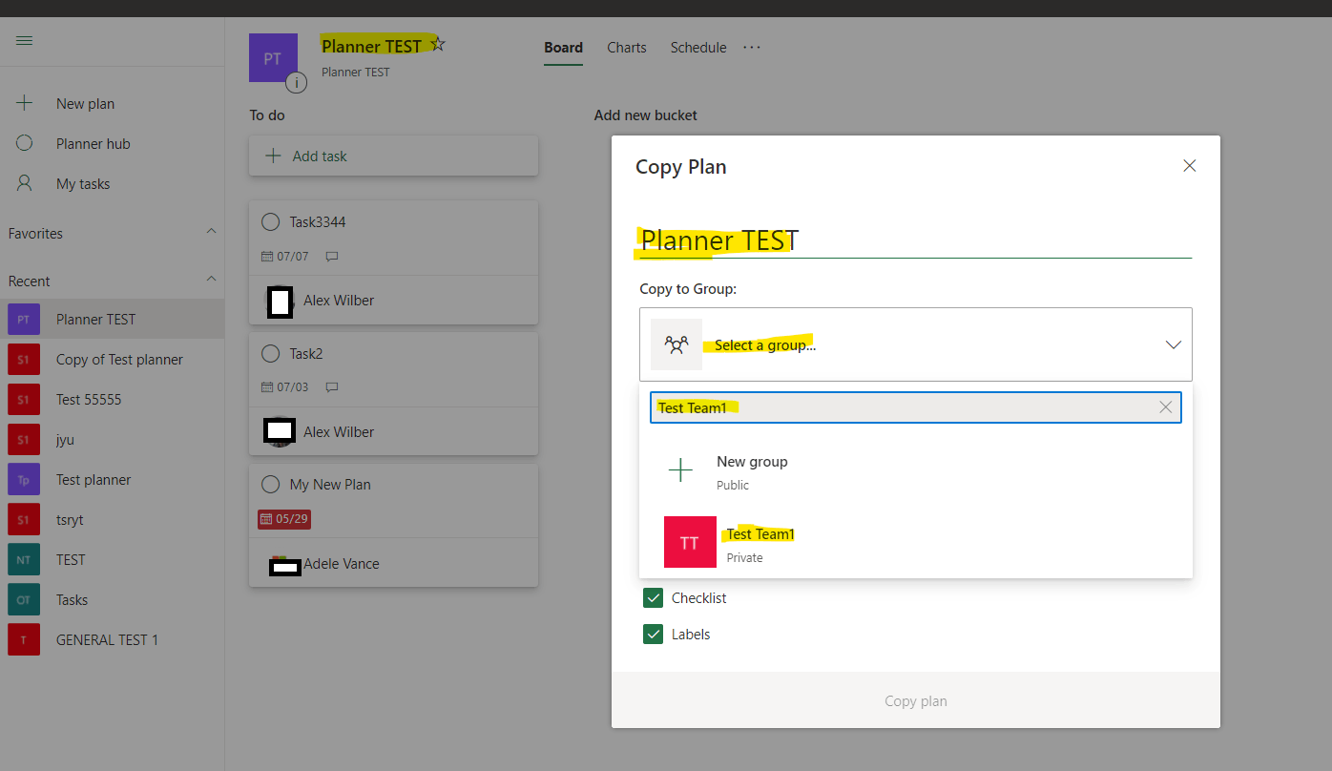Open Planner hub circle icon
Viewport: 1332px width, 771px height.
coord(25,143)
